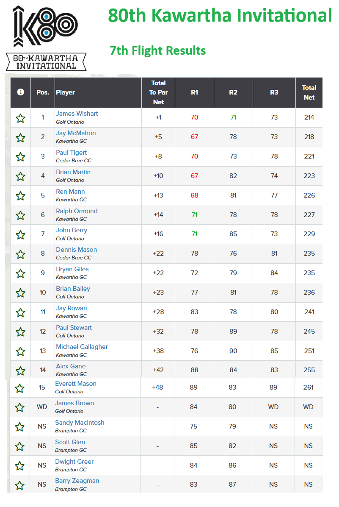Image resolution: width=339 pixels, height=507 pixels.
Task: Click the star next to Everett Mason
Action: [x=20, y=388]
